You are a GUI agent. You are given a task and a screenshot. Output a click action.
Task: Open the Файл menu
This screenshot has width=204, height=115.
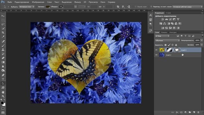coord(10,2)
